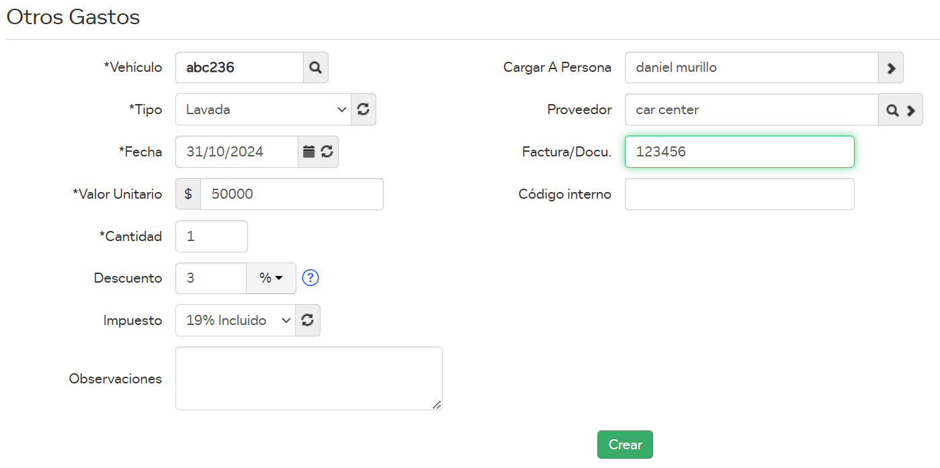Focus the Valor Unitario amount field

tap(292, 194)
